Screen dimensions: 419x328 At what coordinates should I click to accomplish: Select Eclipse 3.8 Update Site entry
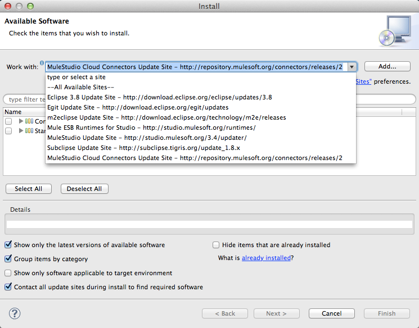point(160,97)
